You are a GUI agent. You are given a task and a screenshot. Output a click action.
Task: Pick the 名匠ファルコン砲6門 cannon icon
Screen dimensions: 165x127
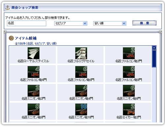click(x=81, y=72)
